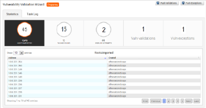This screenshot has height=108, width=206.
Task: Open the show entries count dropdown
Action: click(x=18, y=53)
